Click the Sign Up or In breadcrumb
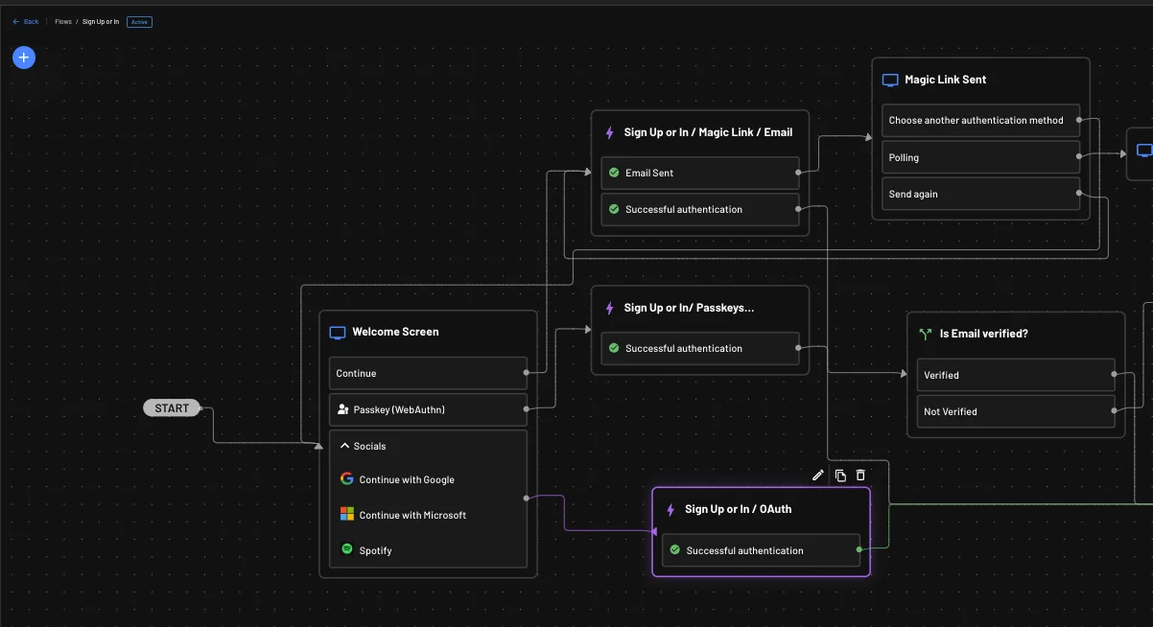The image size is (1153, 627). 101,21
